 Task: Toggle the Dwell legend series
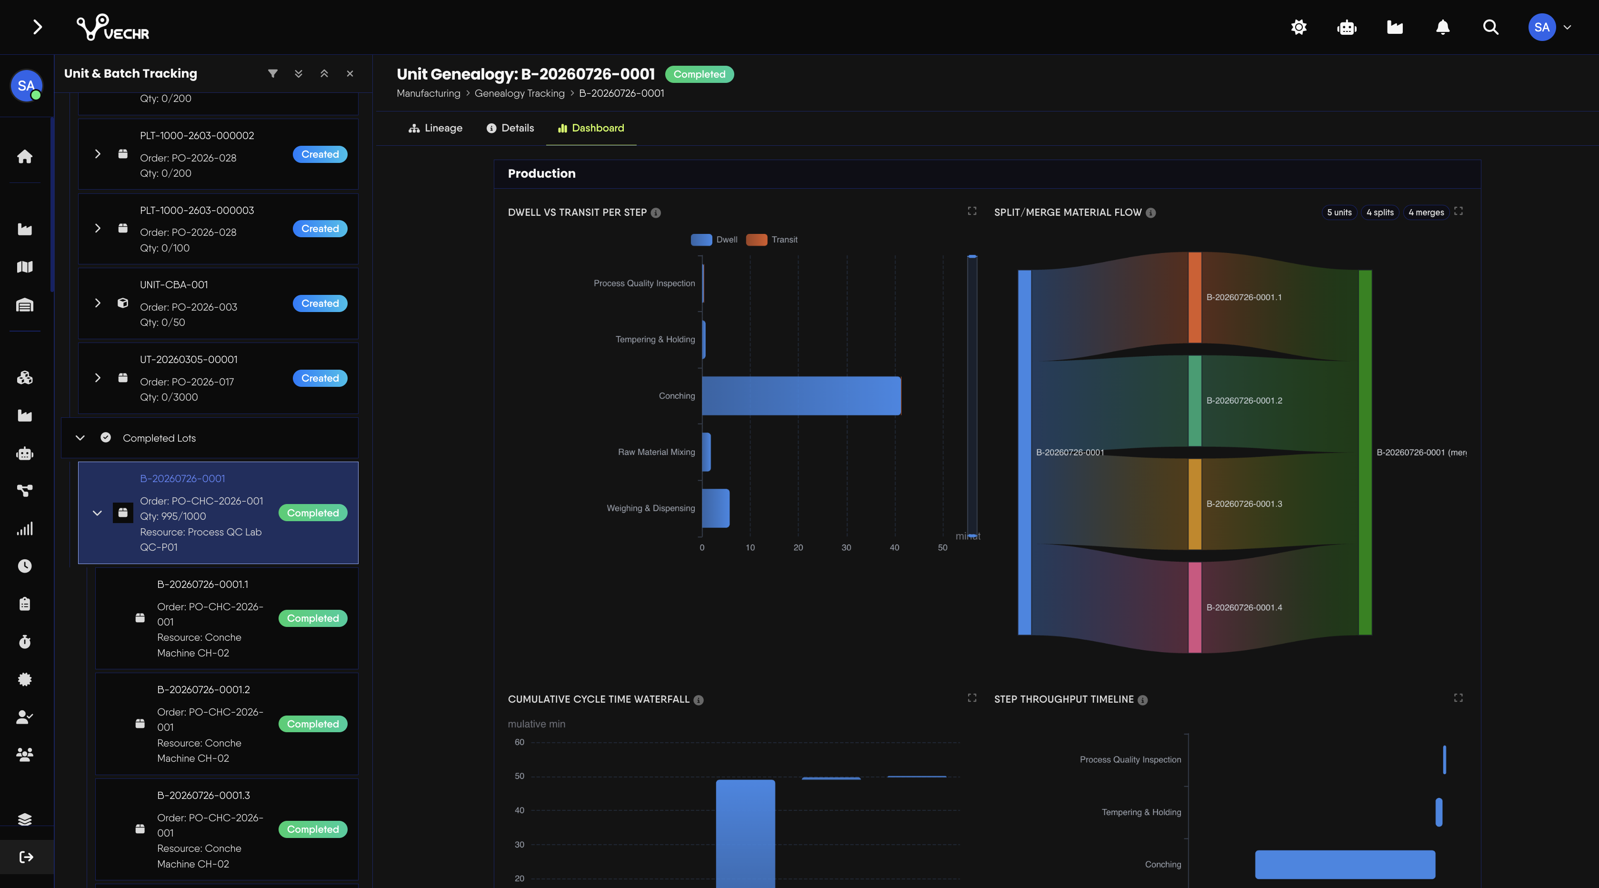pos(714,240)
